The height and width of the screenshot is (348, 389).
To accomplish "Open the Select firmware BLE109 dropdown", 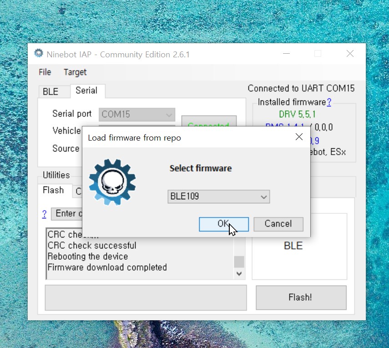I will point(218,197).
